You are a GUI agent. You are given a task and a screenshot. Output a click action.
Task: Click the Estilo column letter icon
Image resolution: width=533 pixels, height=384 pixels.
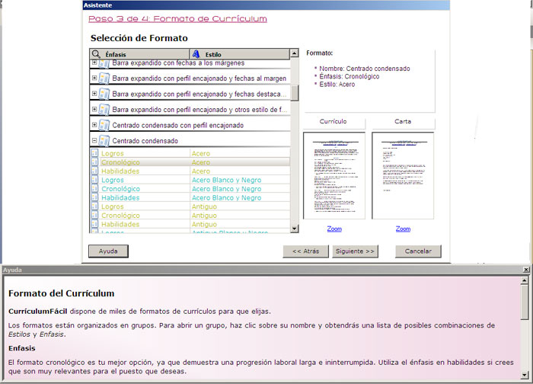tap(196, 54)
